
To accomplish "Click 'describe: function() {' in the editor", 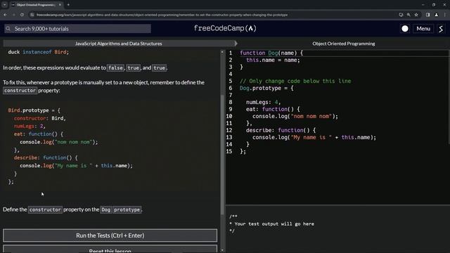I will [x=281, y=130].
